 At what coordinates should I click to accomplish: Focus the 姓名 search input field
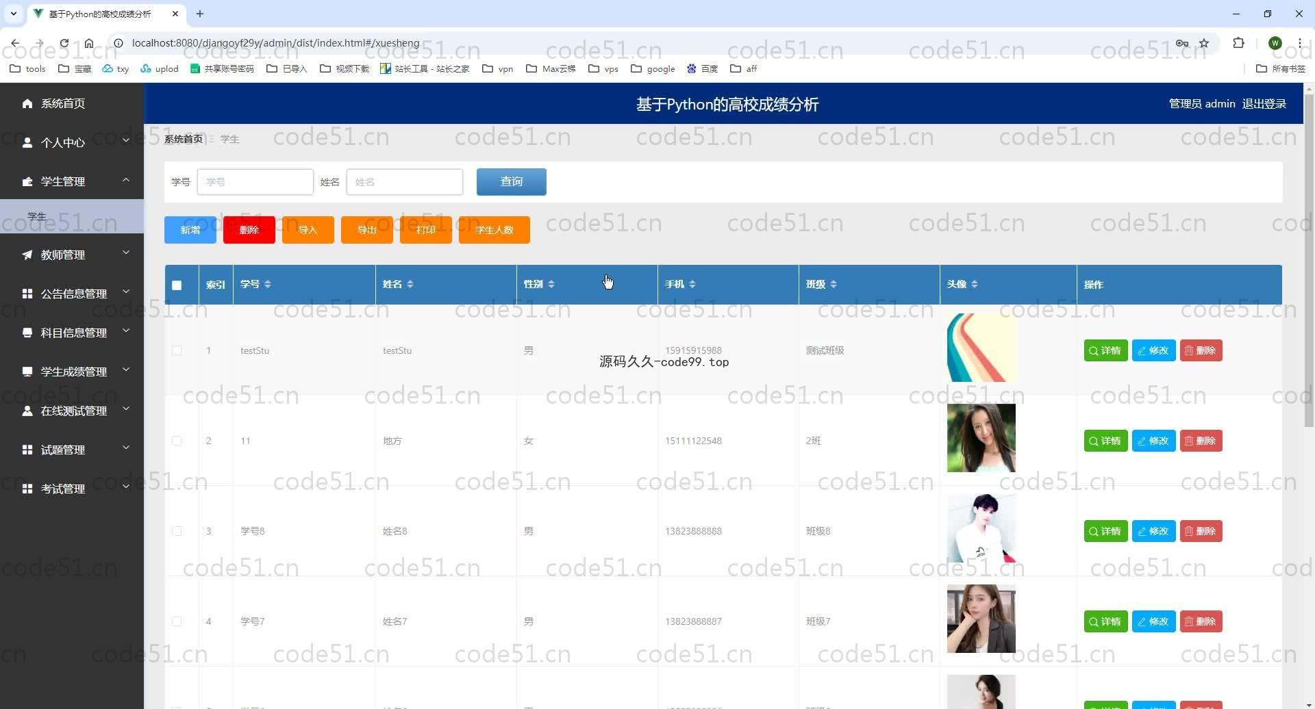(x=405, y=182)
